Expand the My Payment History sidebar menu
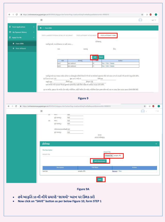The width and height of the screenshot is (165, 222). tap(22, 32)
